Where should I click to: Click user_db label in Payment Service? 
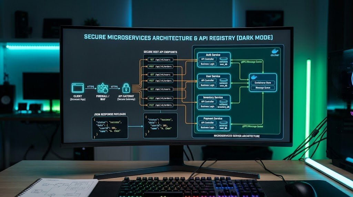click(x=223, y=128)
